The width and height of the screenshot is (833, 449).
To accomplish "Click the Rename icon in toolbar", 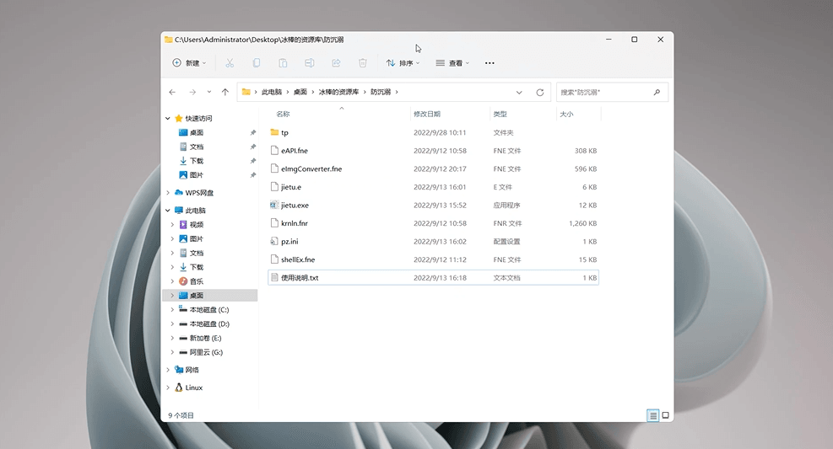I will tap(310, 63).
